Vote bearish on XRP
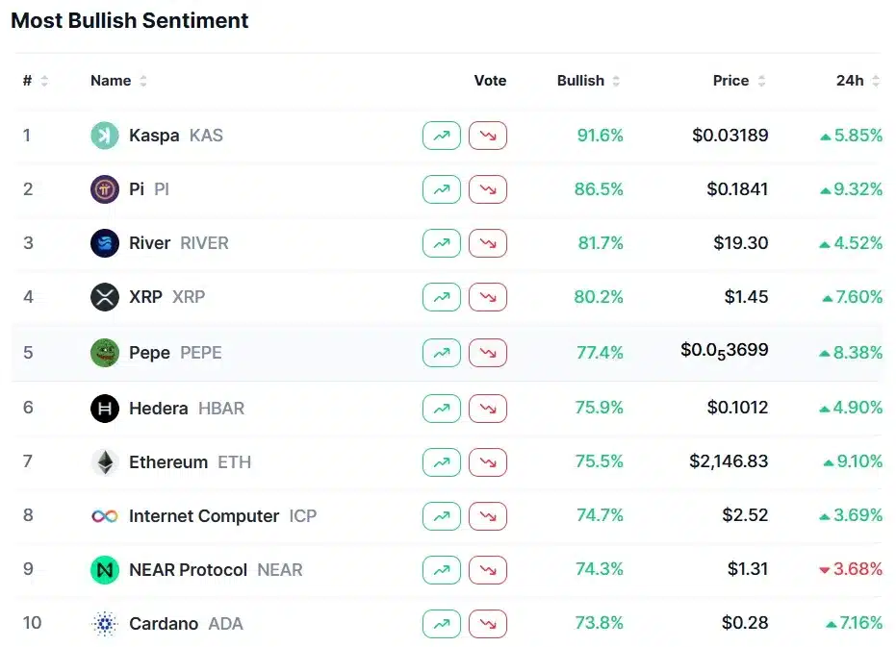The width and height of the screenshot is (896, 647). pyautogui.click(x=488, y=297)
